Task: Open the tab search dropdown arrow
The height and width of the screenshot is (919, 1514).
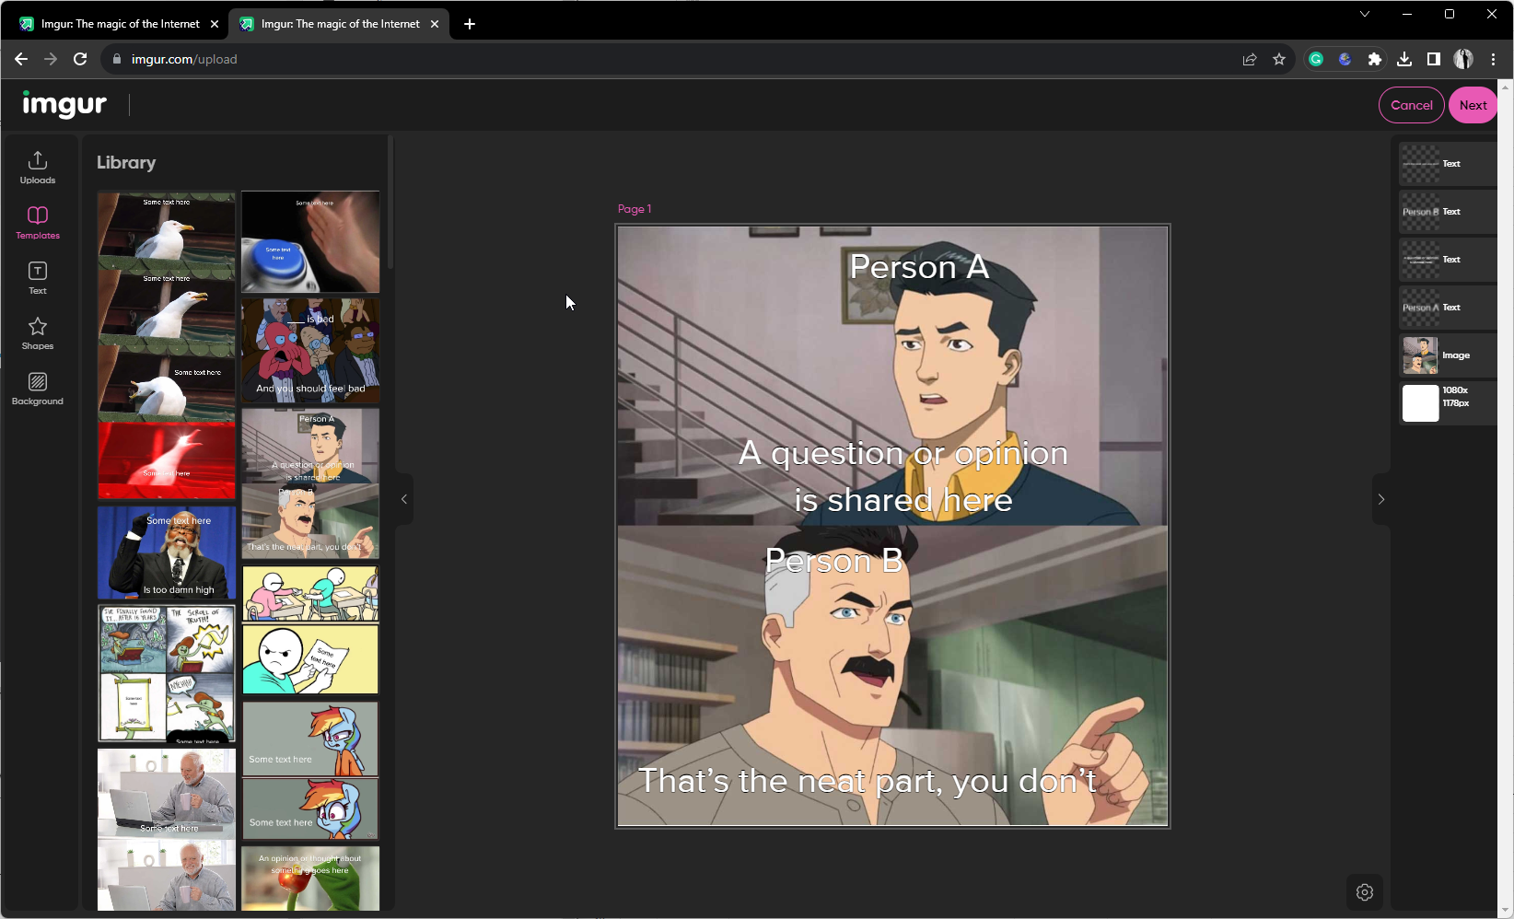Action: [1365, 14]
